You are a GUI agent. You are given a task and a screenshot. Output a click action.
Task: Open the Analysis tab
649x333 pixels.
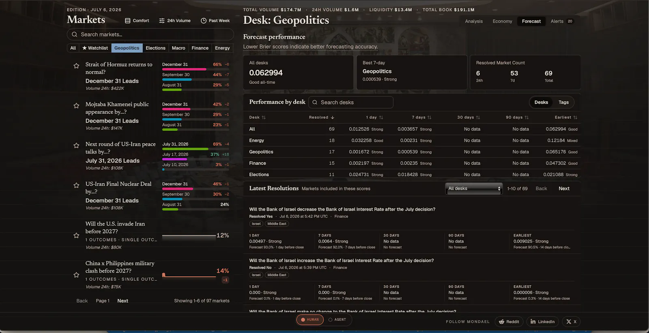474,21
